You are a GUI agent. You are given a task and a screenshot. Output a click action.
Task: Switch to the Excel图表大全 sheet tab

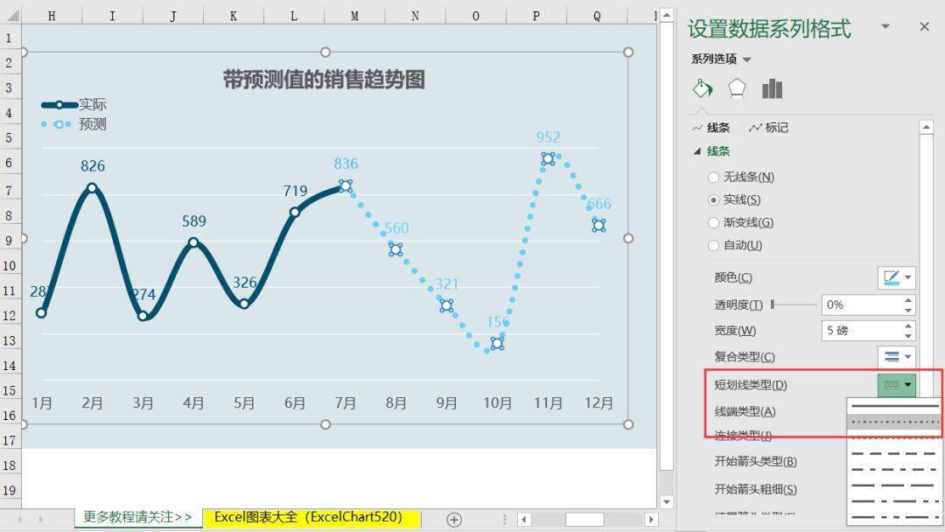[x=311, y=517]
